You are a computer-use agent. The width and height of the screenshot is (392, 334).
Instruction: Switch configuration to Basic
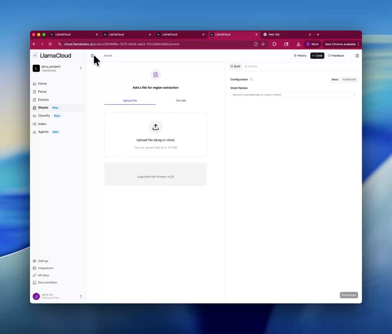point(335,79)
